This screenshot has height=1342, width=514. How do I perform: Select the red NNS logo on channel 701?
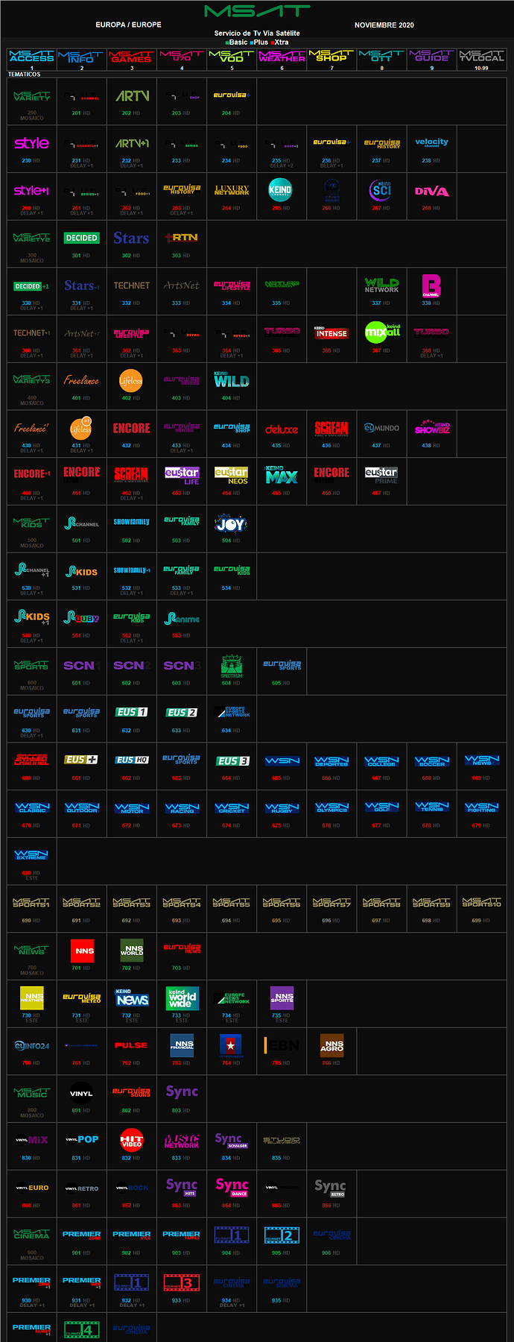click(x=82, y=951)
